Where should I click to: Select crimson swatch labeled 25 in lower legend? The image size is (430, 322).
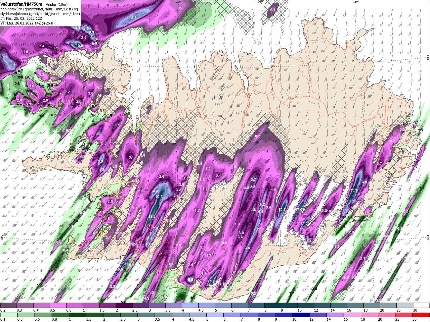click(404, 315)
